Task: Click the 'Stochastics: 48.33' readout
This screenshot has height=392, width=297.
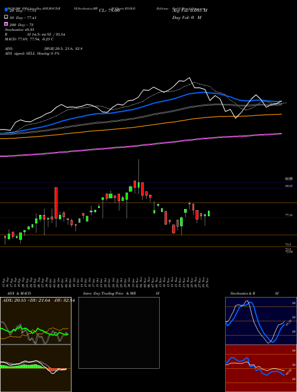Action: pyautogui.click(x=19, y=30)
